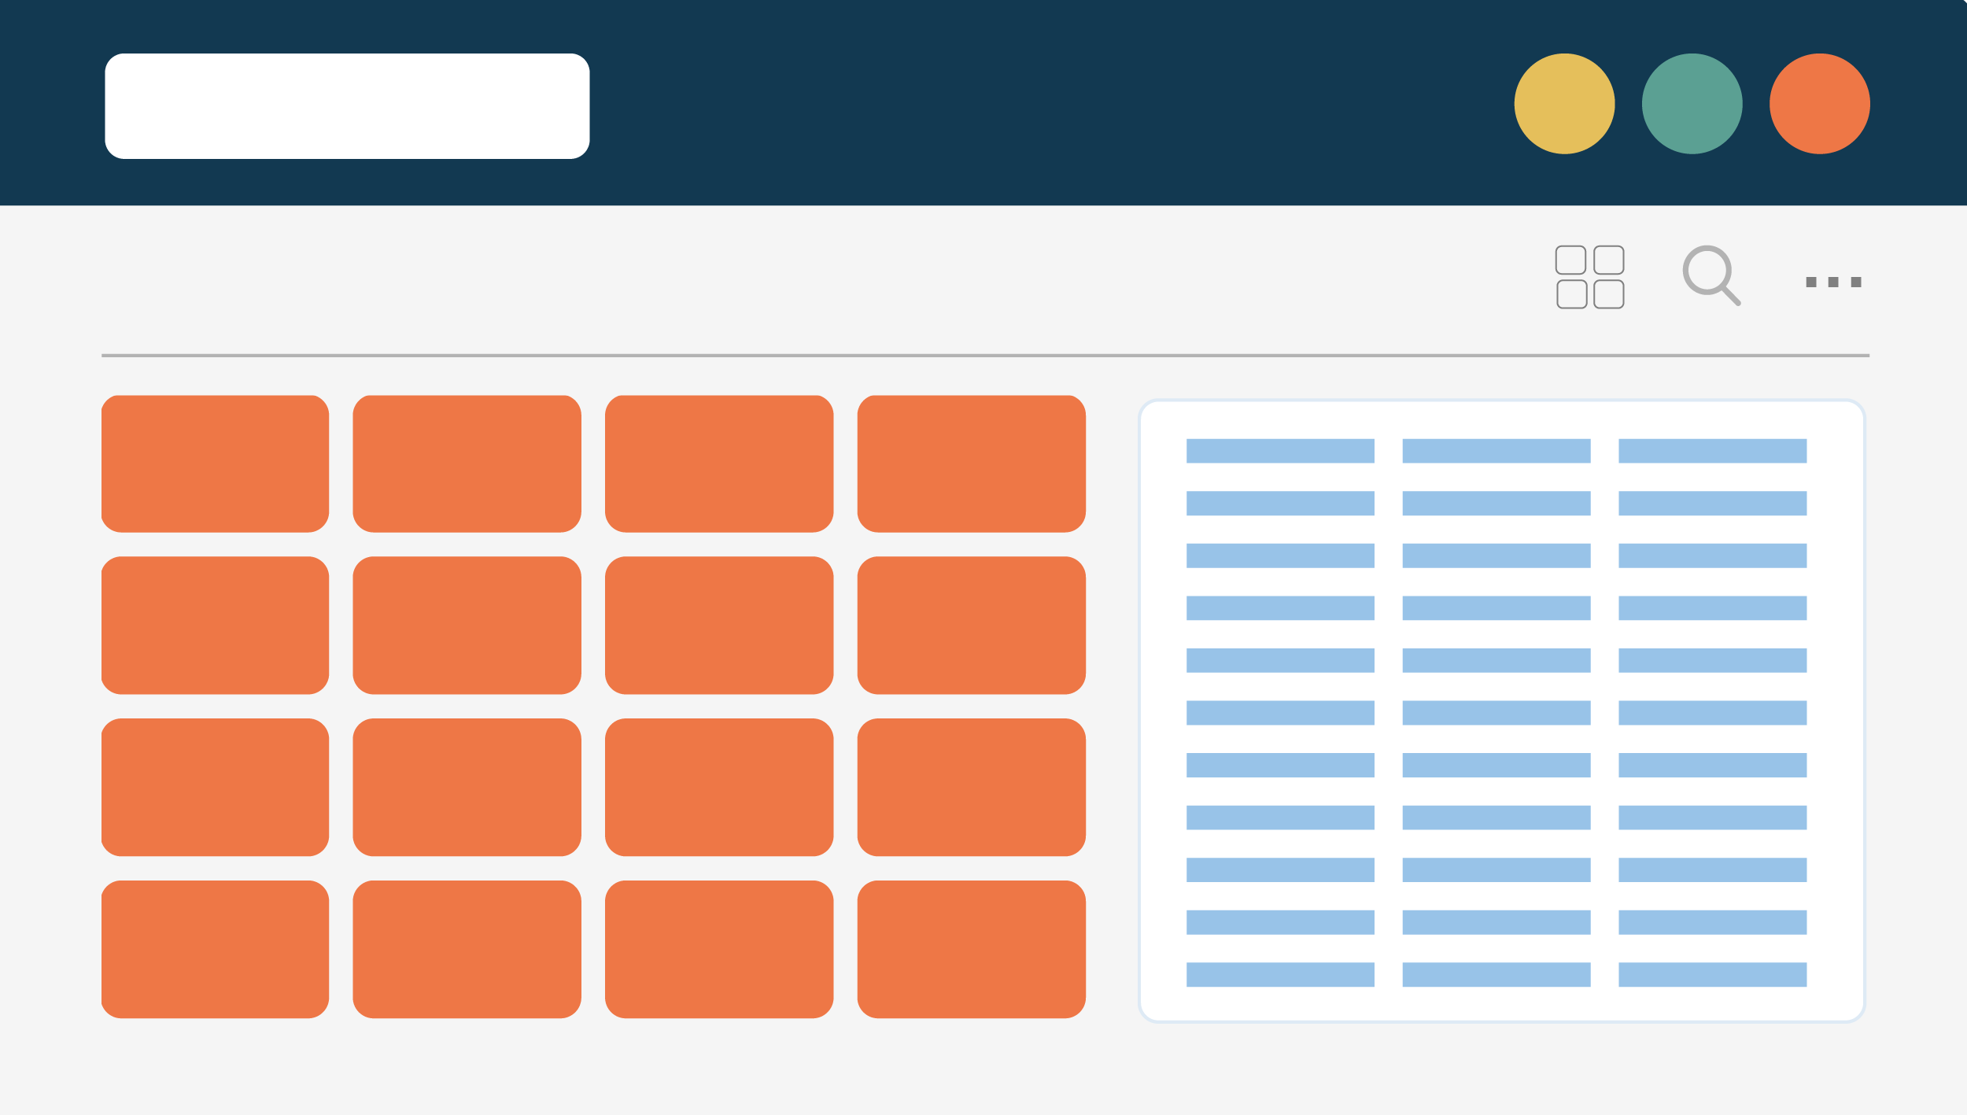Click the yellow circle in header
The width and height of the screenshot is (1967, 1115).
1564,104
